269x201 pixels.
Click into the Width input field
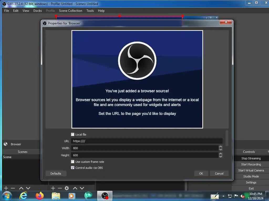tap(145, 148)
